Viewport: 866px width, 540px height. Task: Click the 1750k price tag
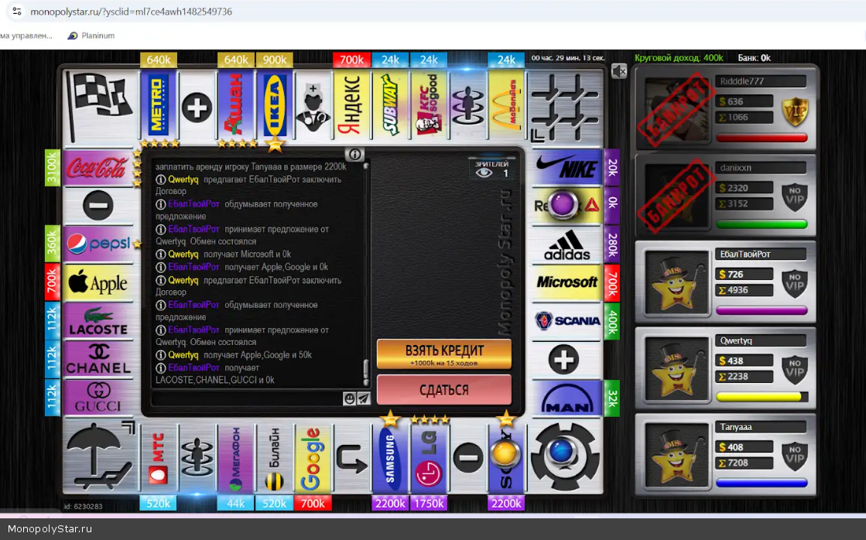click(430, 504)
